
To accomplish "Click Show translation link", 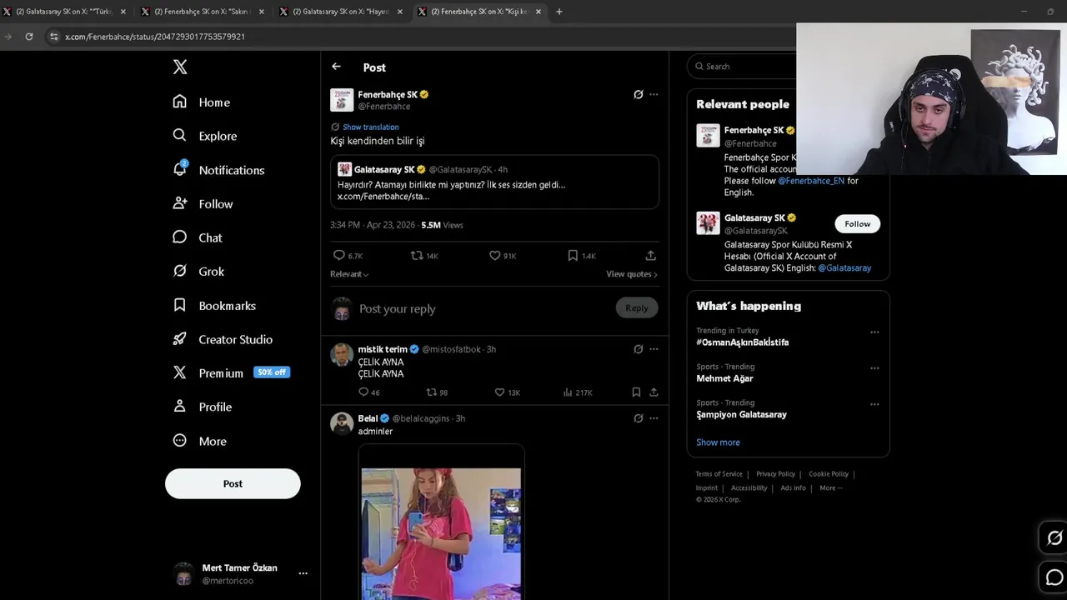I will coord(370,127).
